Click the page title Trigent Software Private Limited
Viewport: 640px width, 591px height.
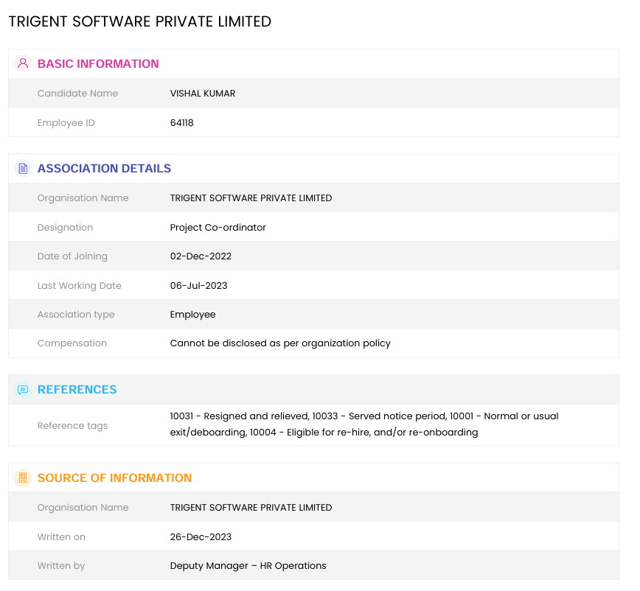point(140,22)
